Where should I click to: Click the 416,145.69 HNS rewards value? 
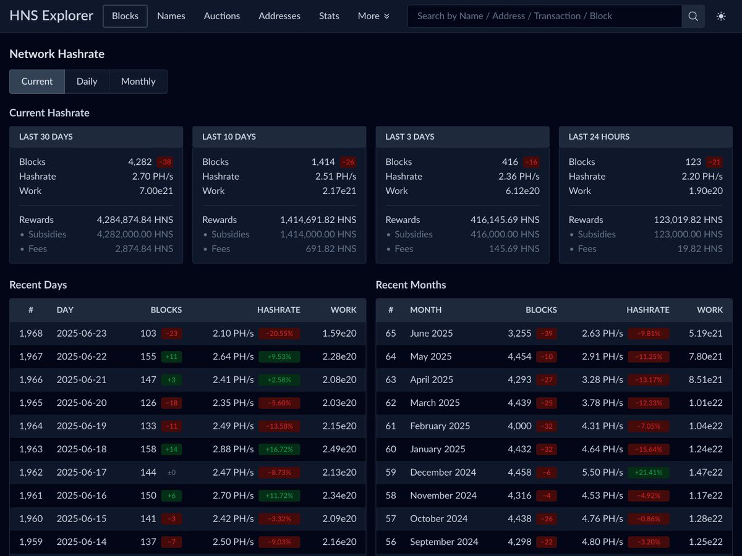tap(505, 220)
